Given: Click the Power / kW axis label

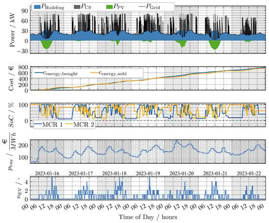Looking at the screenshot, I should click(12, 30).
